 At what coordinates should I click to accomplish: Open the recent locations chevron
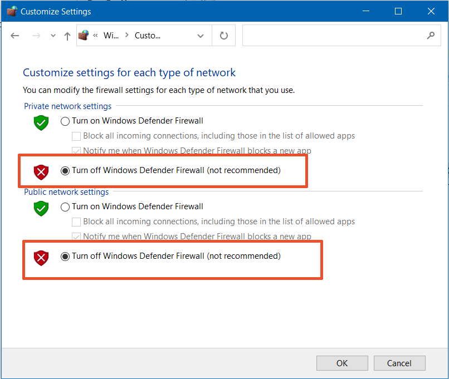click(53, 36)
